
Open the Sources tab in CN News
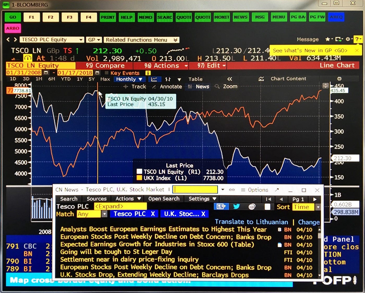[x=96, y=199]
